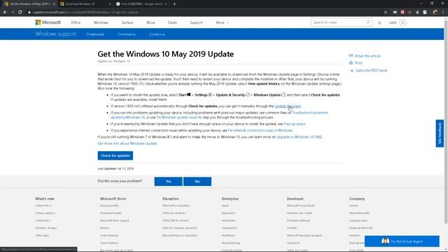Open the Office menu item
This screenshot has width=448, height=252.
[x=76, y=22]
